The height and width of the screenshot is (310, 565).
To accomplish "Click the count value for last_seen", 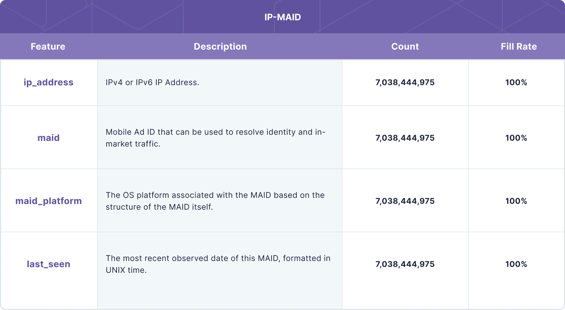I will pos(405,264).
